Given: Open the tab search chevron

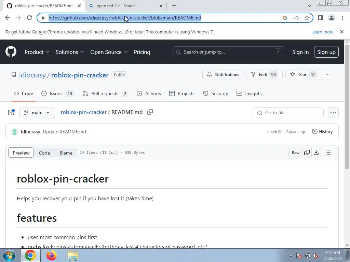Looking at the screenshot, I should pyautogui.click(x=309, y=6).
